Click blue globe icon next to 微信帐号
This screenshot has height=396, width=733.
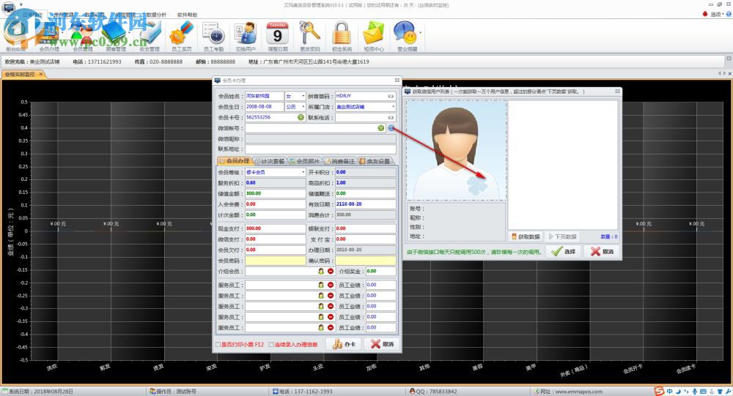(391, 128)
